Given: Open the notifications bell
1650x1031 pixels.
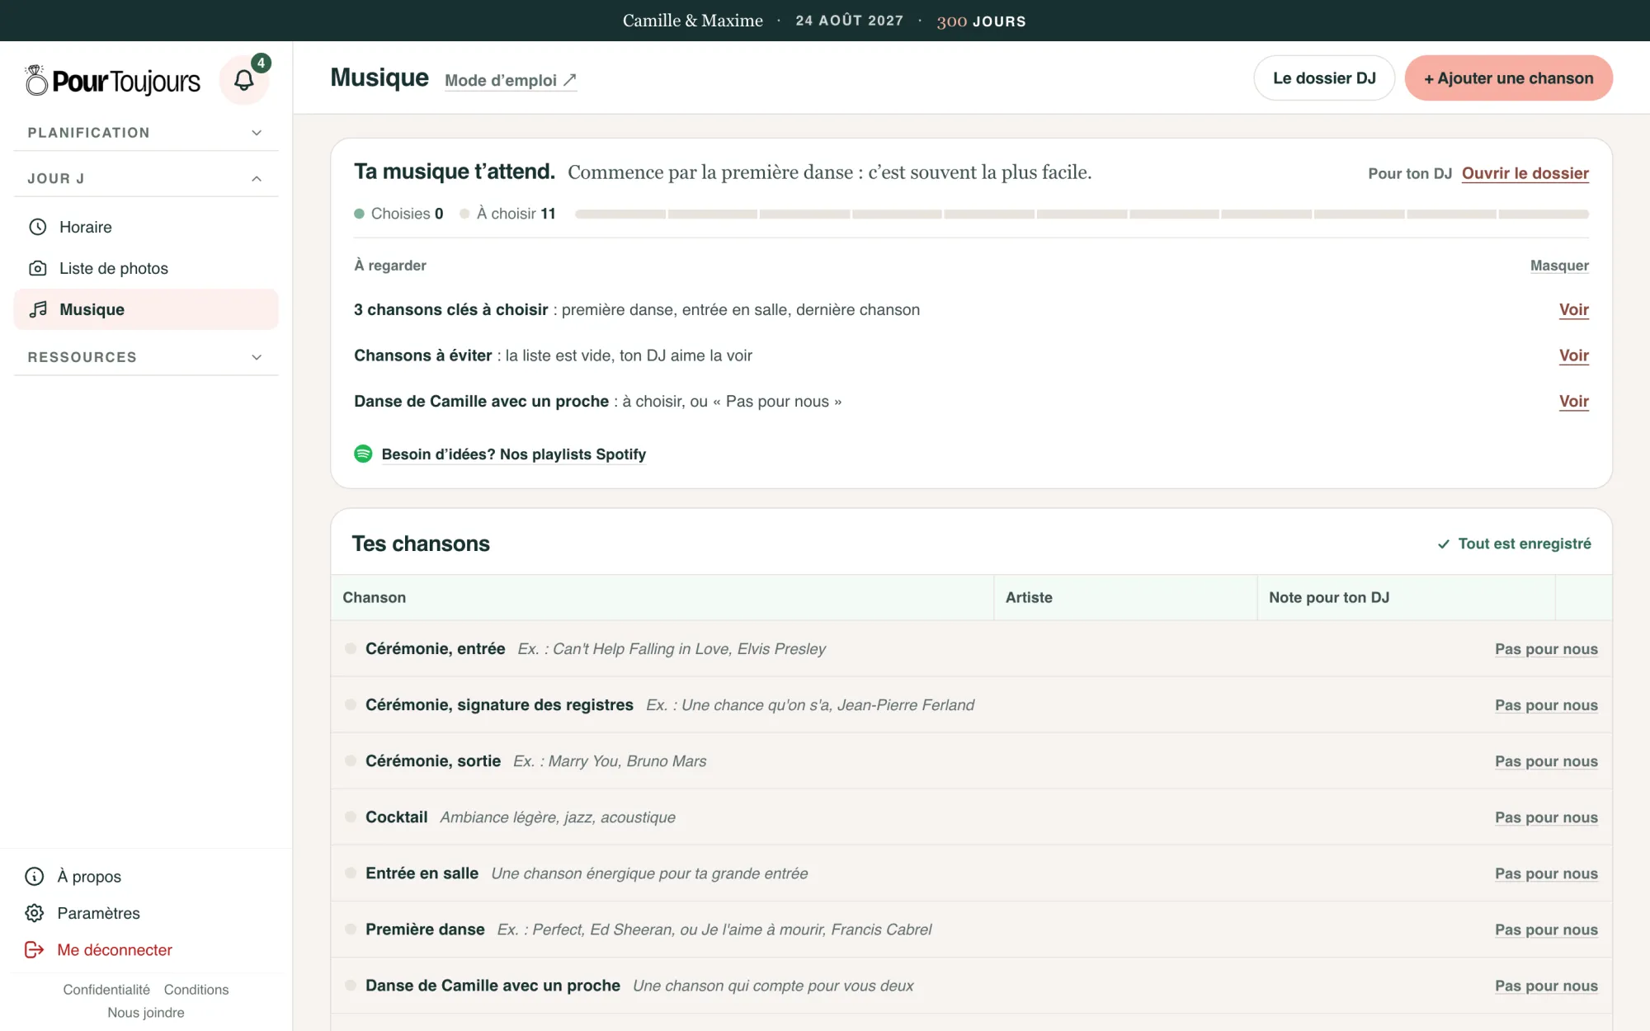Looking at the screenshot, I should 244,80.
